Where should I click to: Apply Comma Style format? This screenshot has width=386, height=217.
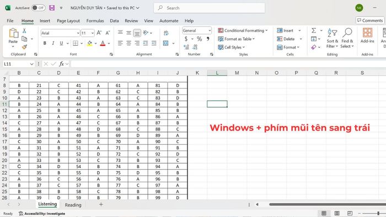(x=208, y=39)
